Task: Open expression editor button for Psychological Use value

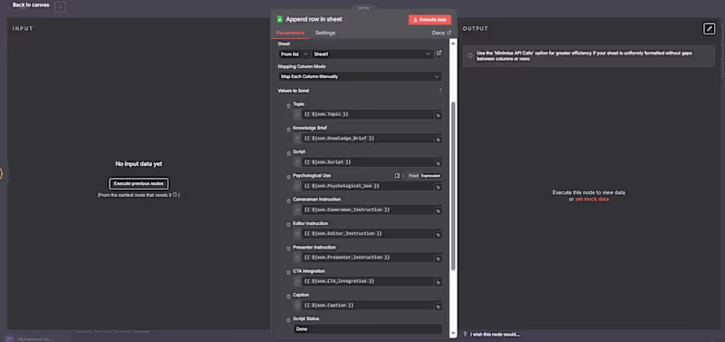Action: point(438,188)
